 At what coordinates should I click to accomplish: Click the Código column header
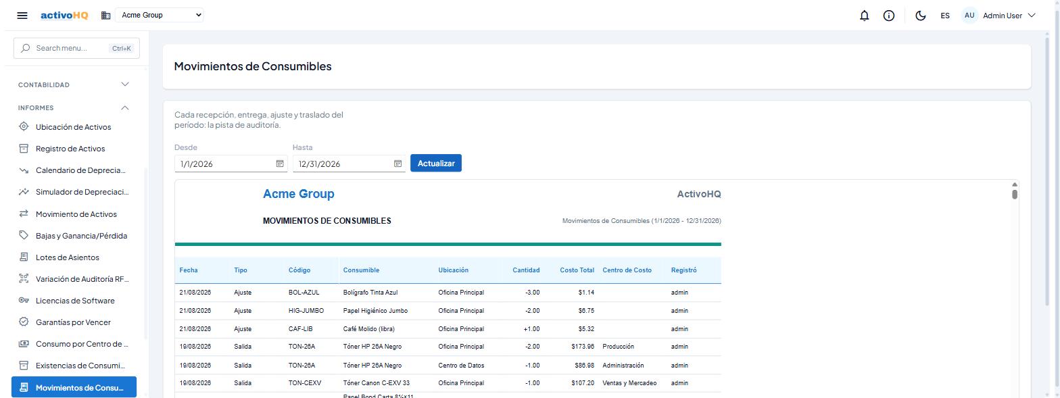[x=299, y=270]
